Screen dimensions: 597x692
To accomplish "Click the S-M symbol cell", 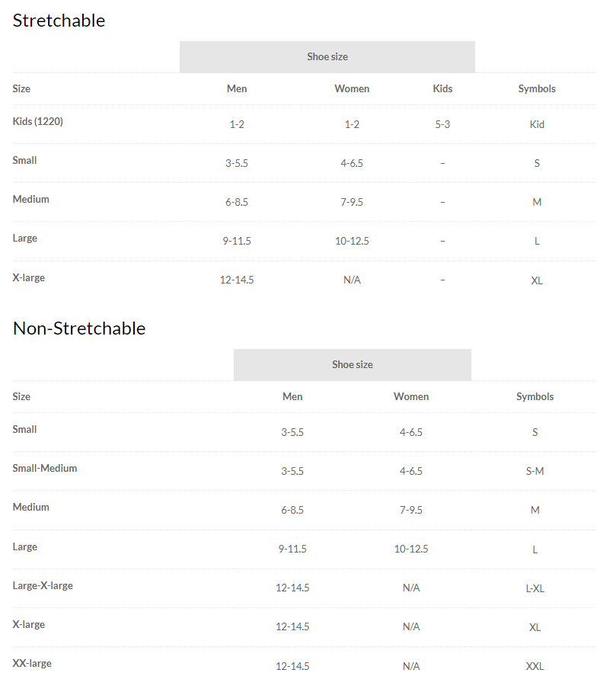I will pyautogui.click(x=535, y=472).
